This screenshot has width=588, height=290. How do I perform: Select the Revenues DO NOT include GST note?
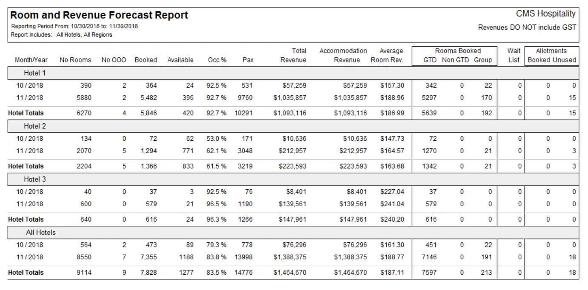tap(527, 28)
